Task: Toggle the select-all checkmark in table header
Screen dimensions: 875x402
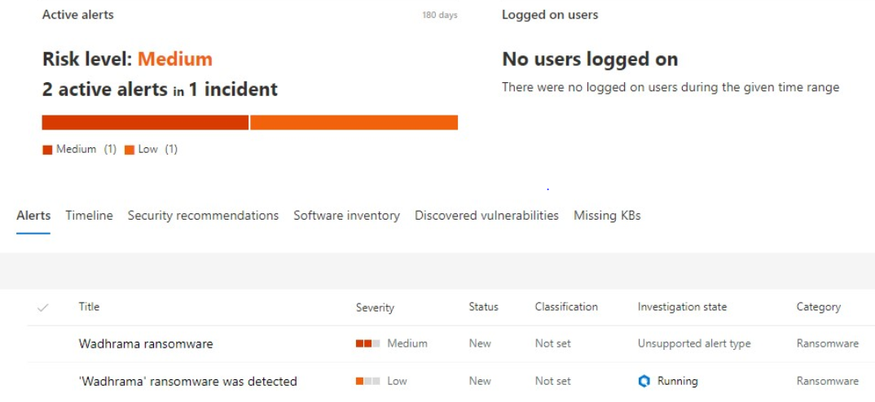Action: point(43,307)
